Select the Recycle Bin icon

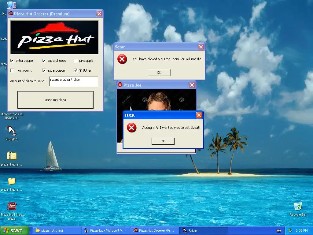pos(298,209)
